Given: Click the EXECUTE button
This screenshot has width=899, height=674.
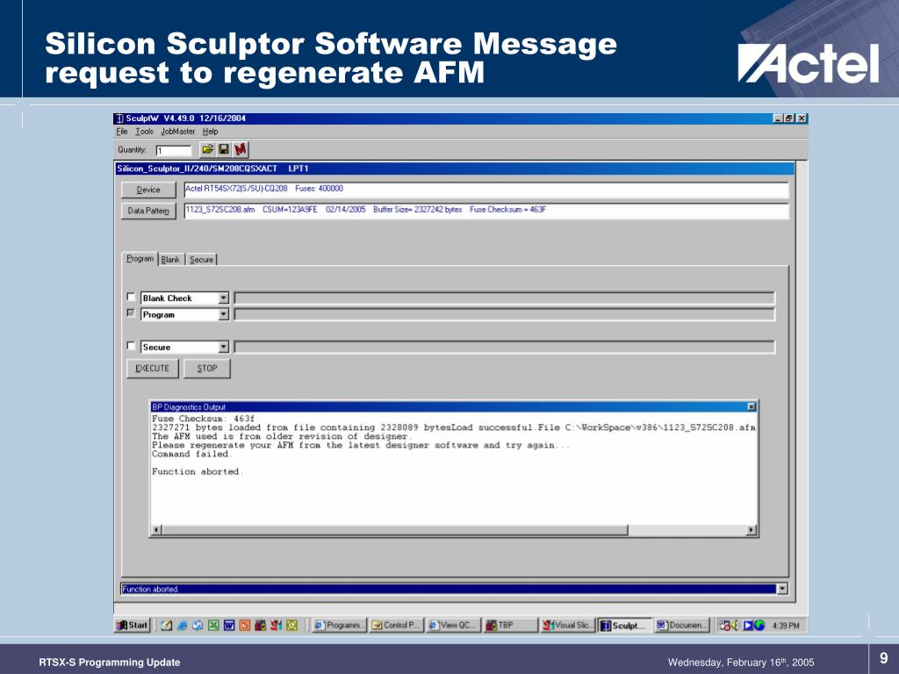Looking at the screenshot, I should [153, 369].
